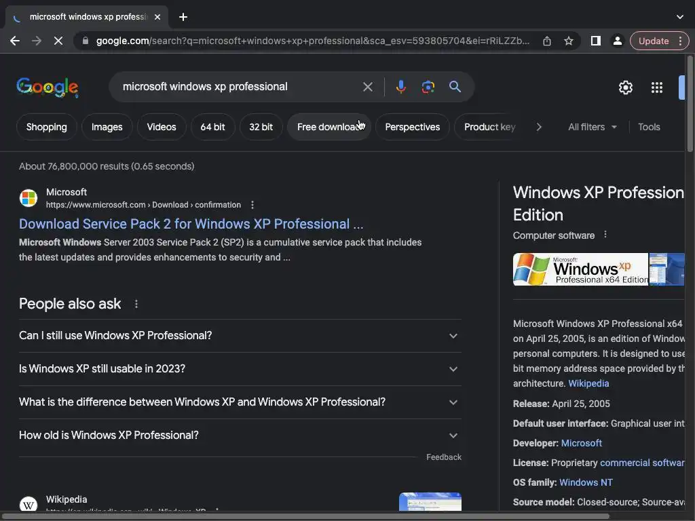The image size is (695, 521).
Task: Open the Windows NT OS family link
Action: pos(586,483)
